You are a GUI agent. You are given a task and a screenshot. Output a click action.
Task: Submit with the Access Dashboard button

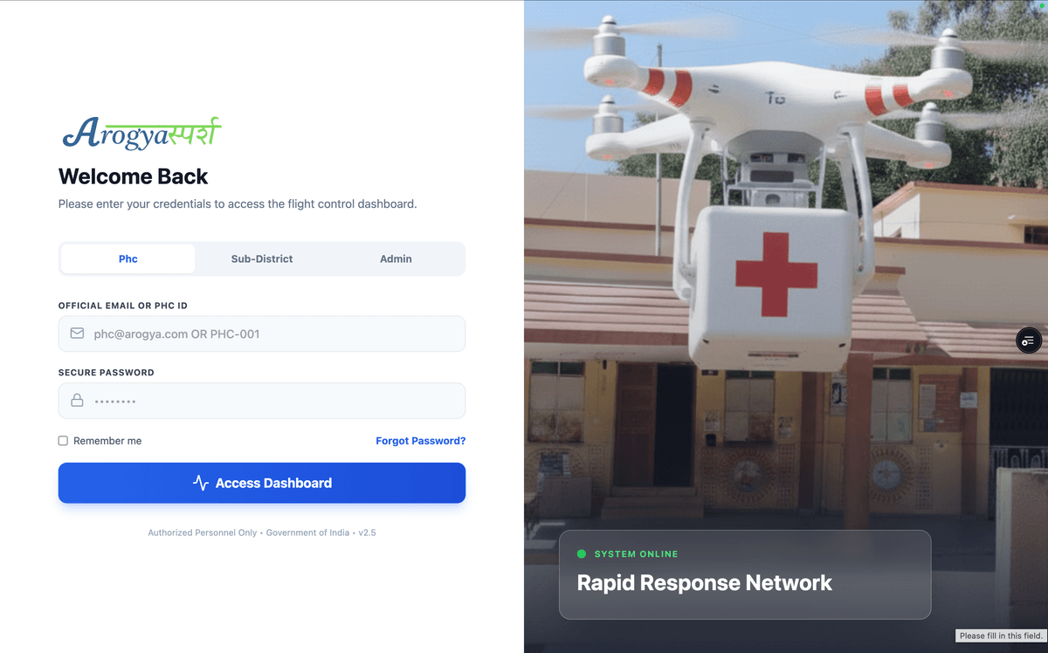coord(262,483)
